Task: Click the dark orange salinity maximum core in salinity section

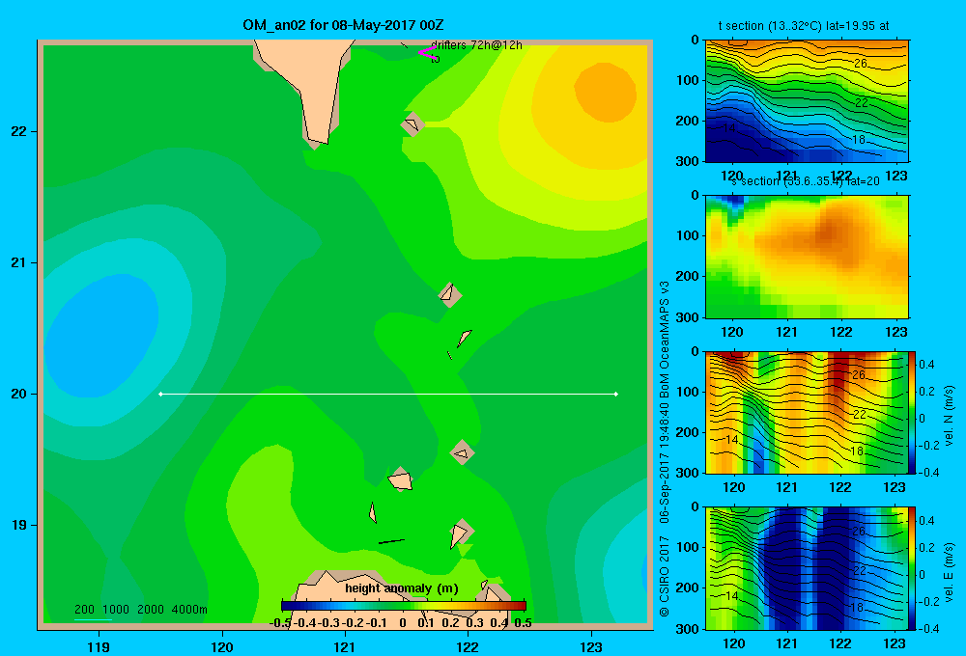Action: point(829,233)
